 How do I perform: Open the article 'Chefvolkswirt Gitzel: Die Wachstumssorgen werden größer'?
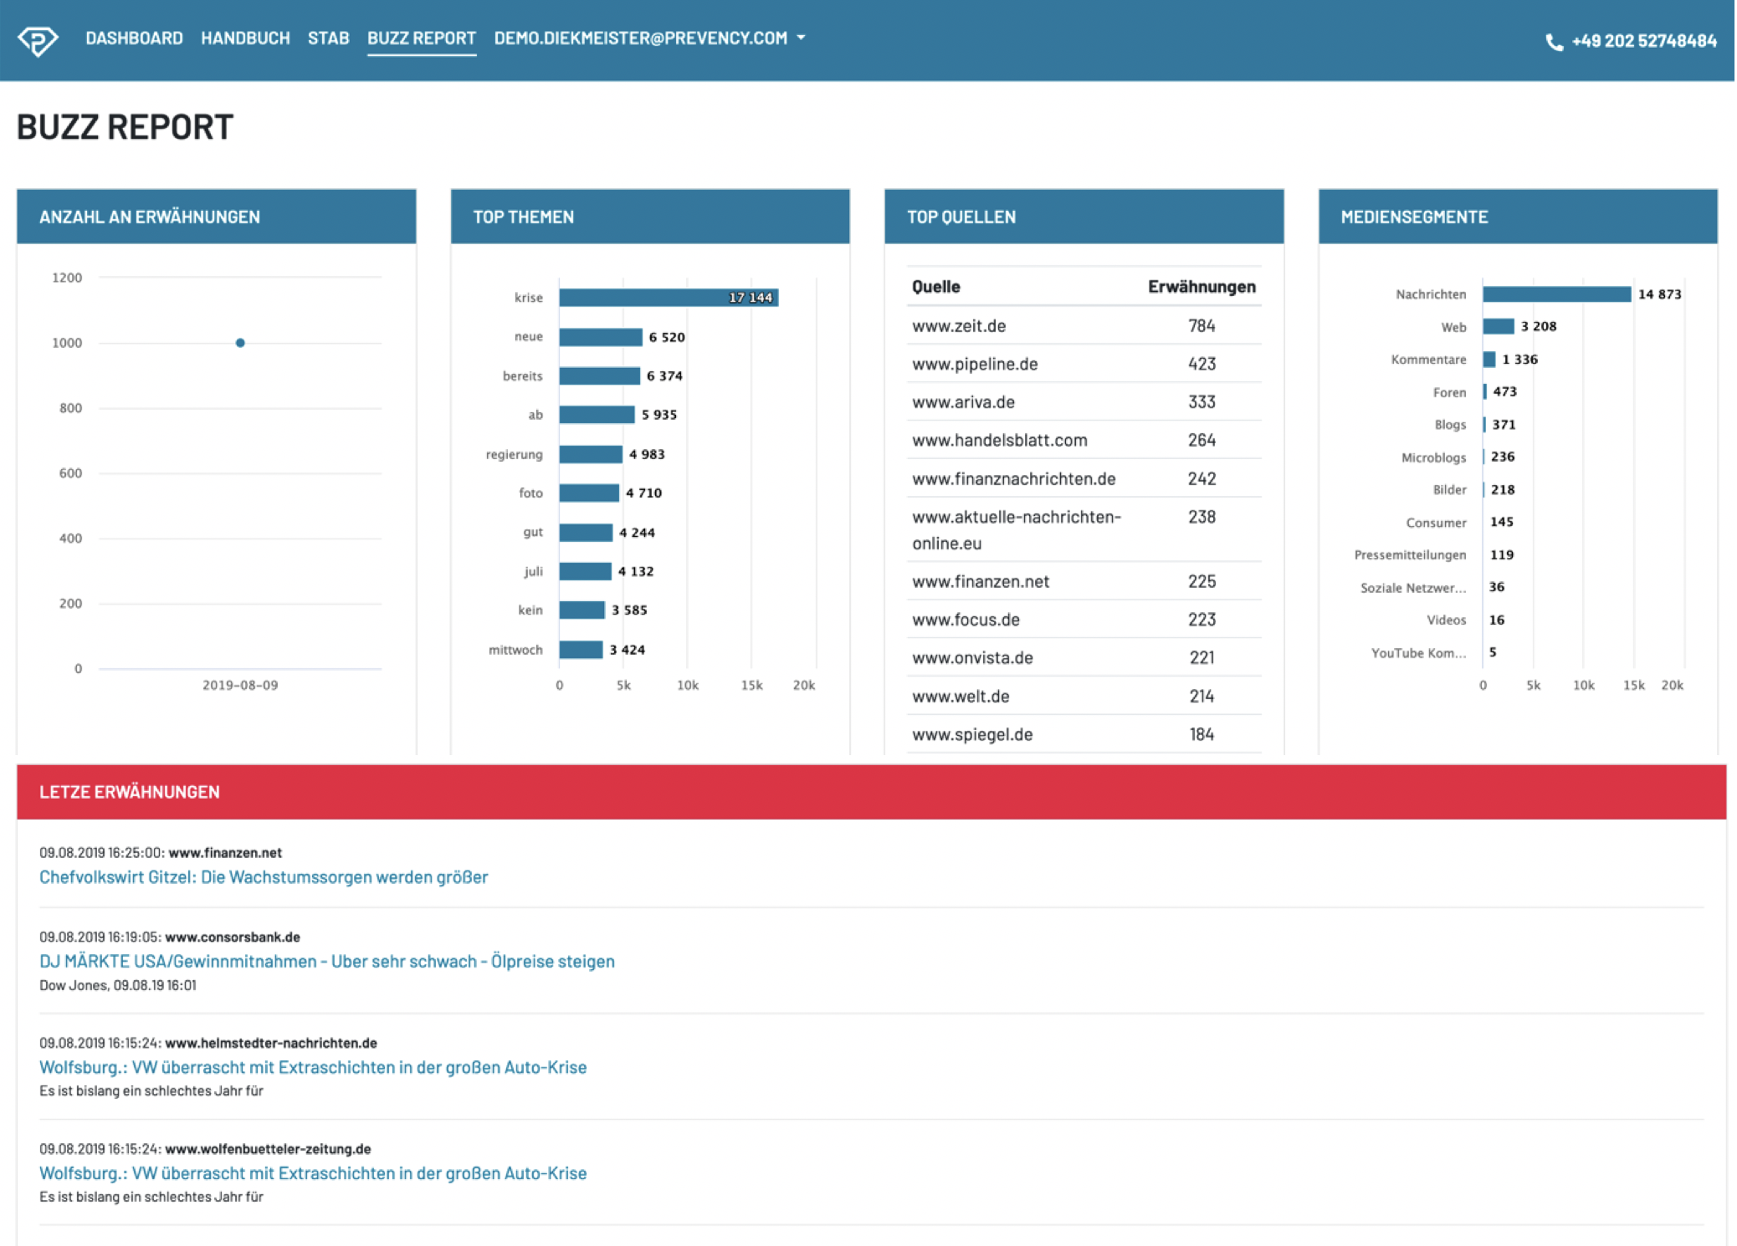coord(263,876)
